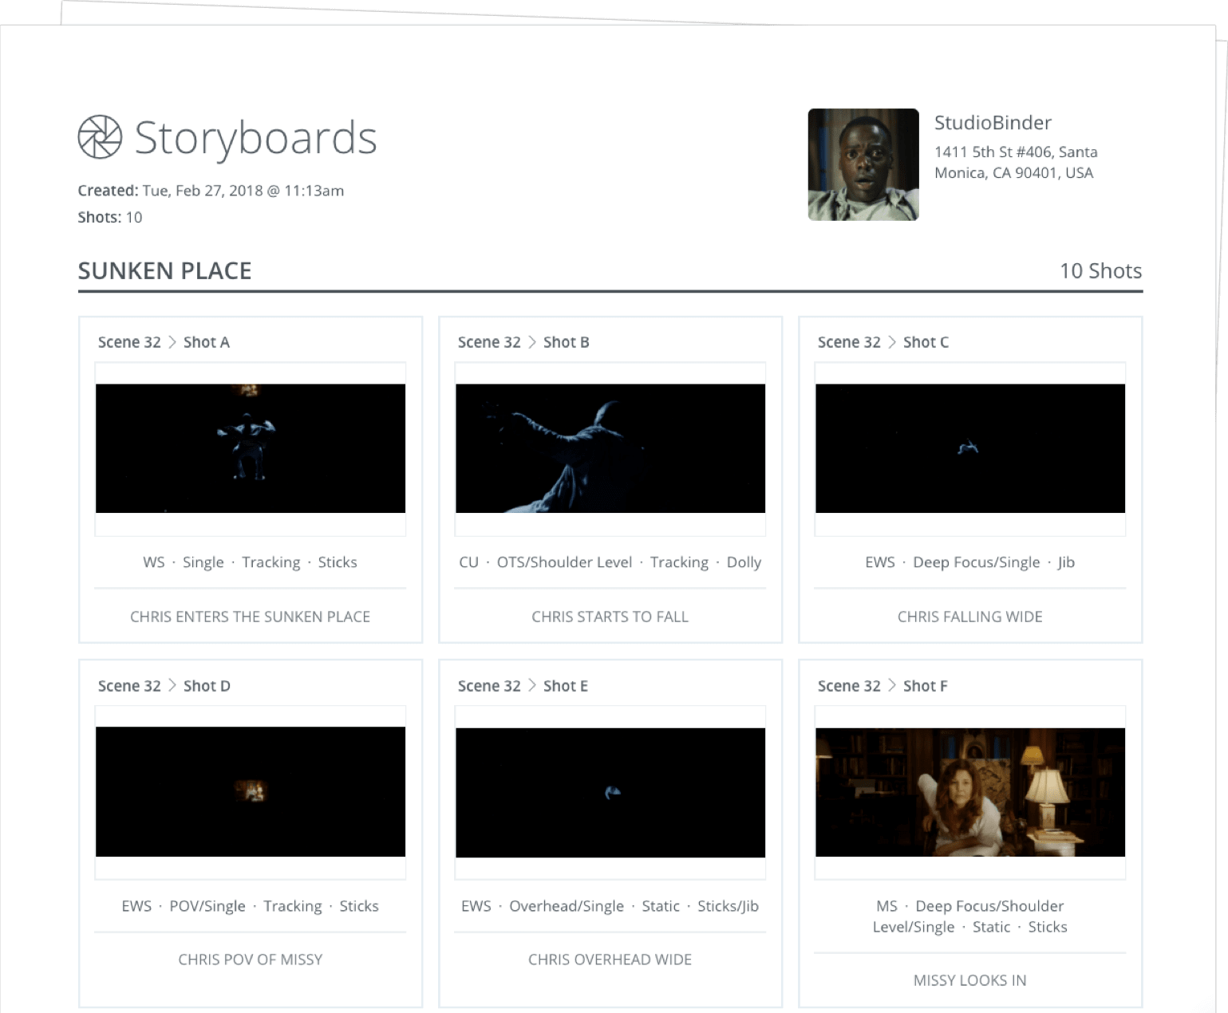Click Scene 32 label in Shot B card
The height and width of the screenshot is (1013, 1228).
[x=489, y=342]
